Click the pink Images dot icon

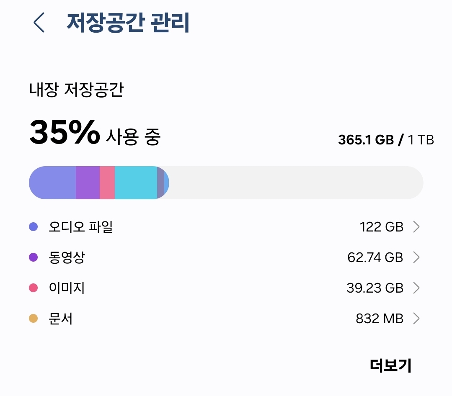(x=33, y=288)
